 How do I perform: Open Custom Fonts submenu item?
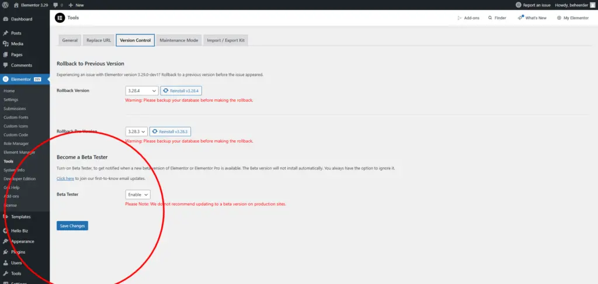16,117
